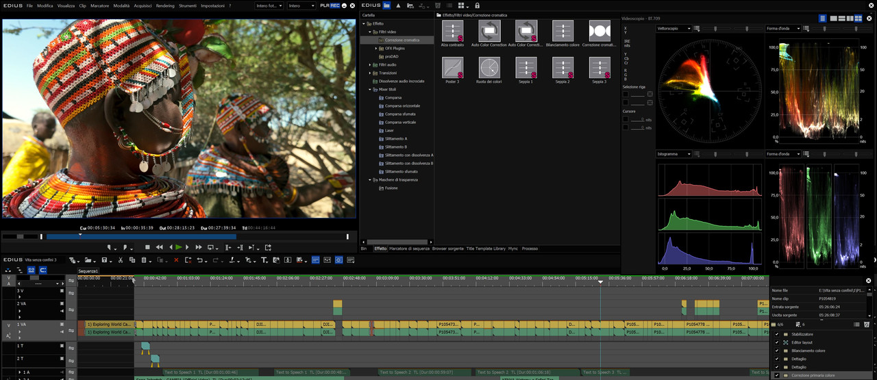
Task: Select the Ruota dei colori effect
Action: click(489, 68)
